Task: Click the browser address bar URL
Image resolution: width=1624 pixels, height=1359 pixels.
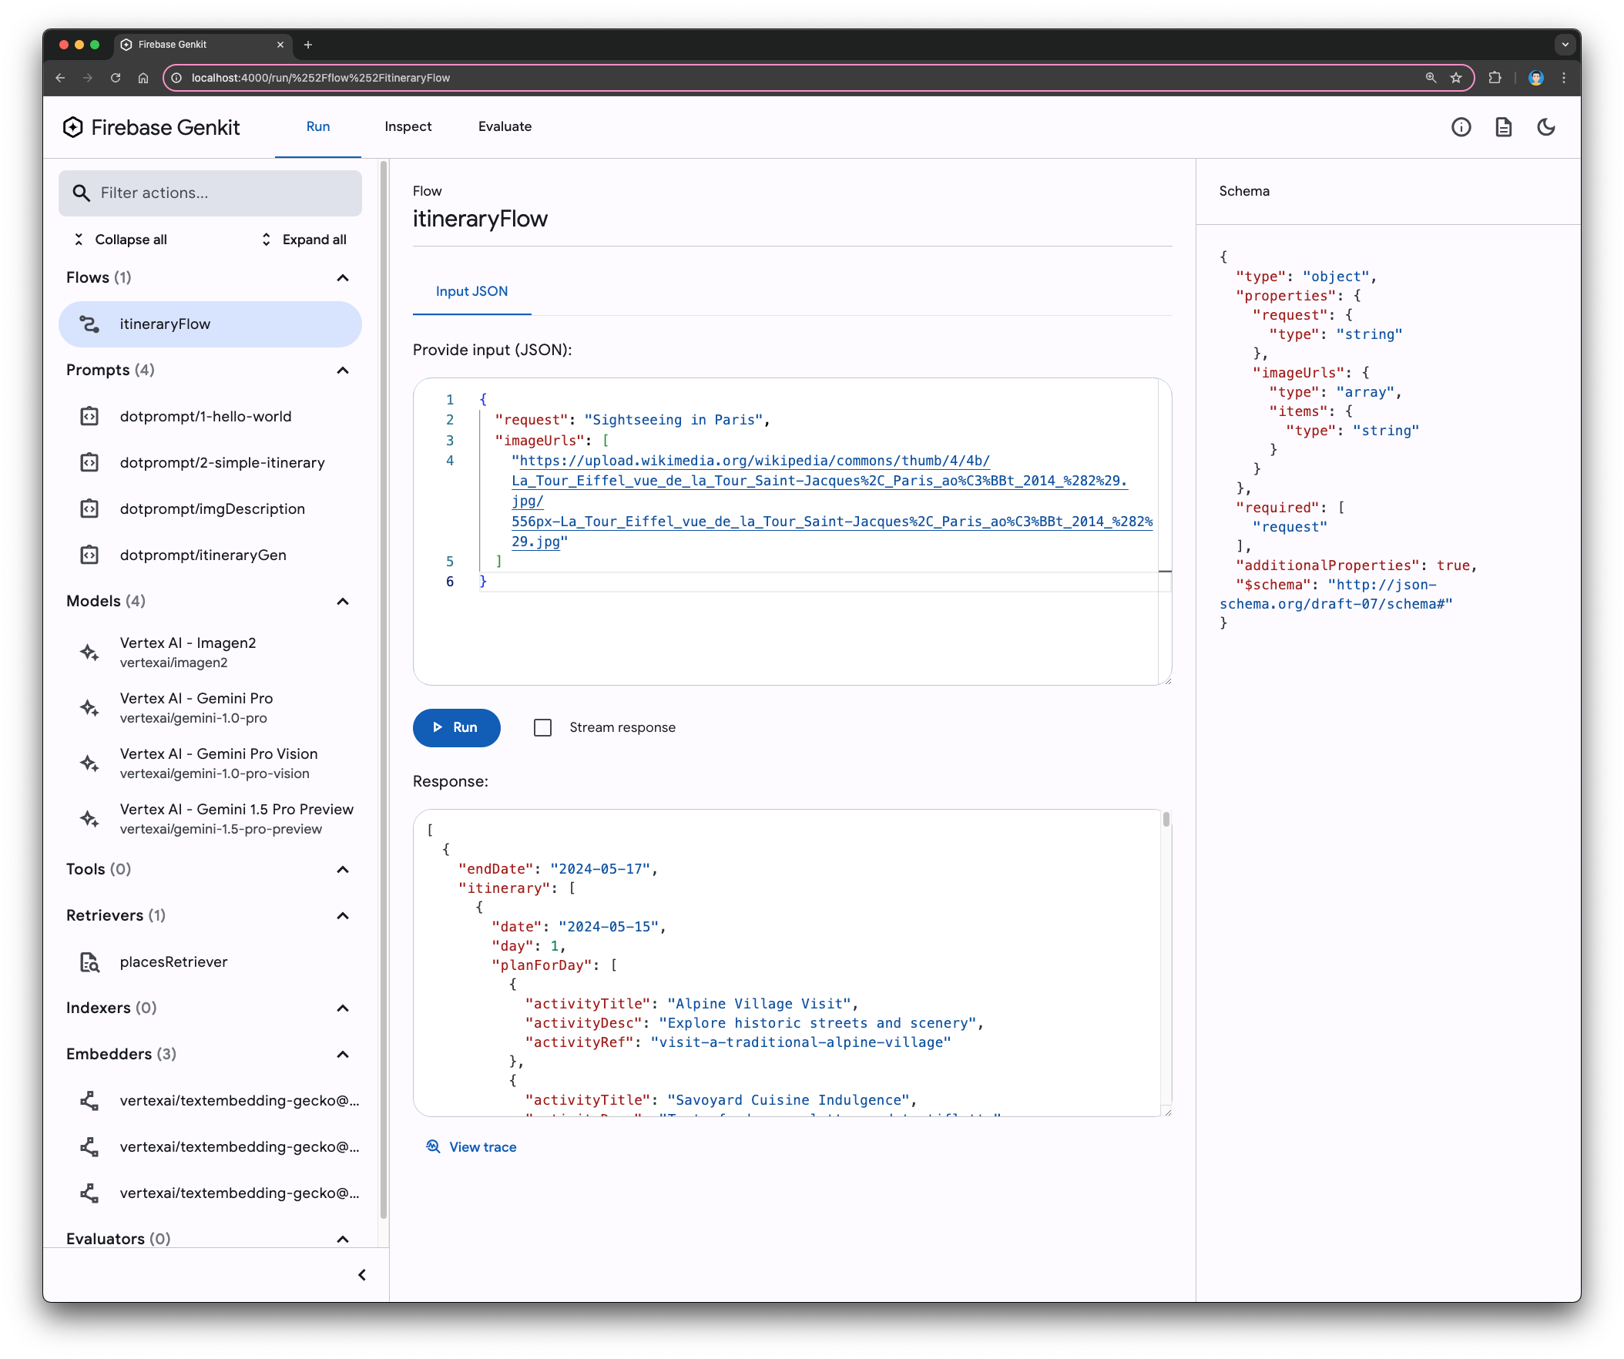Action: pos(320,77)
